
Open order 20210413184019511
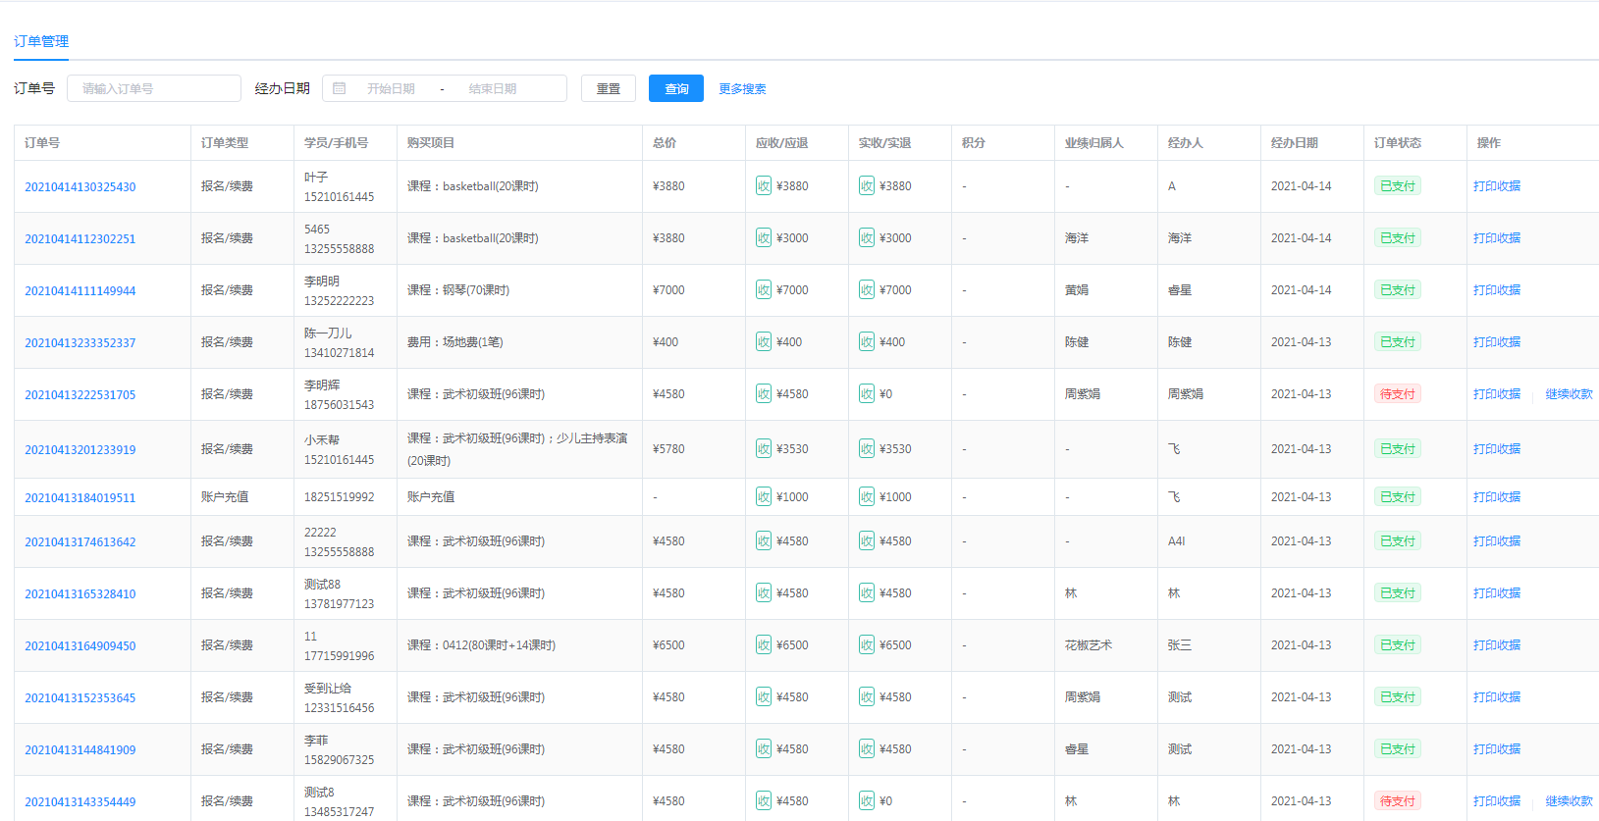click(80, 497)
